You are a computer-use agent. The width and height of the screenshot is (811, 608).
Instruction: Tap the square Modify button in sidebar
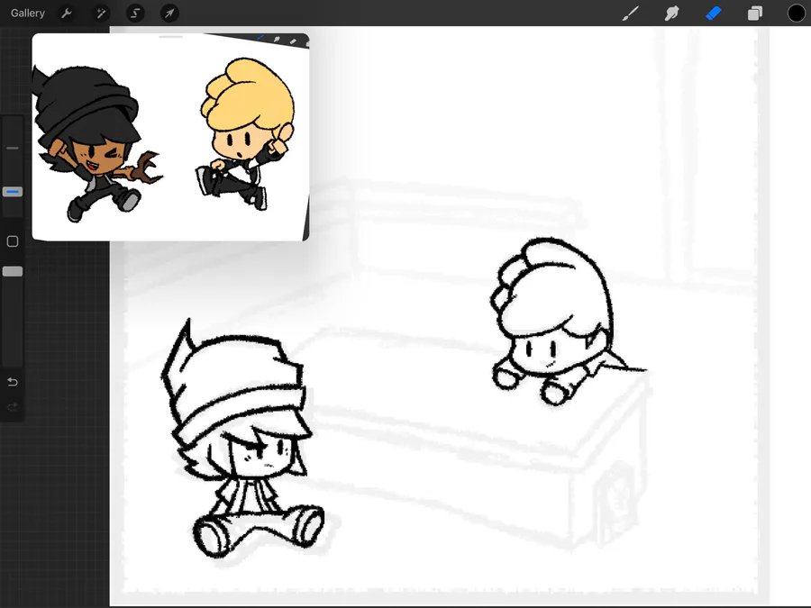[x=13, y=241]
